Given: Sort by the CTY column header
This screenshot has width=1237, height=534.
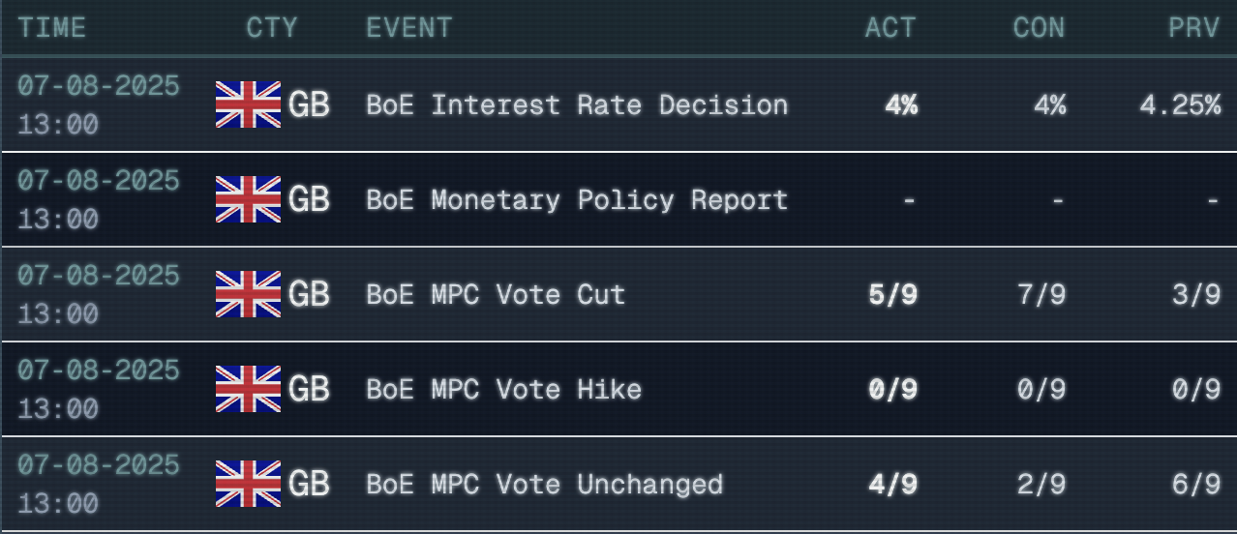Looking at the screenshot, I should 272,27.
